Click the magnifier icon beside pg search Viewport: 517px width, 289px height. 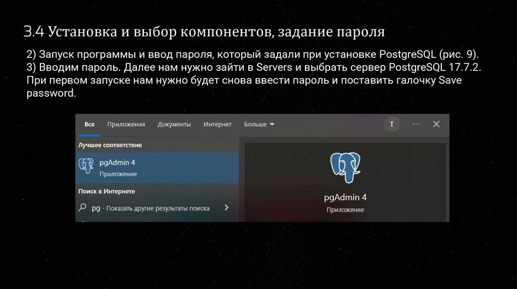pyautogui.click(x=82, y=207)
